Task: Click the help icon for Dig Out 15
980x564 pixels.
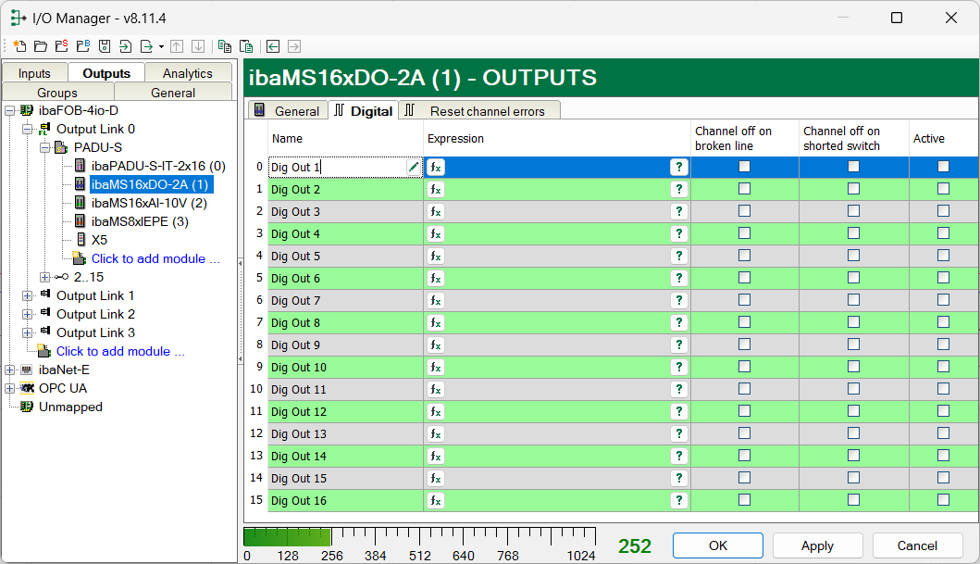Action: coord(678,479)
